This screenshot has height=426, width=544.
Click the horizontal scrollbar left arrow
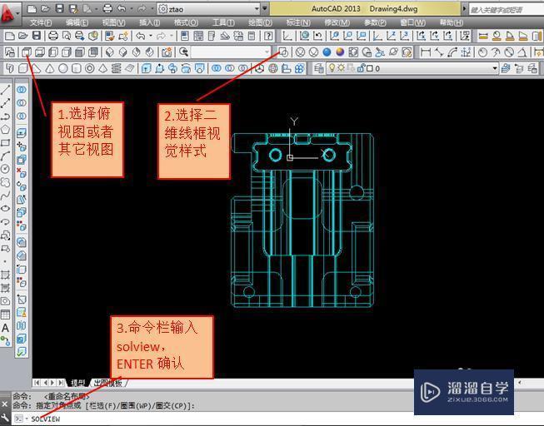(519, 383)
